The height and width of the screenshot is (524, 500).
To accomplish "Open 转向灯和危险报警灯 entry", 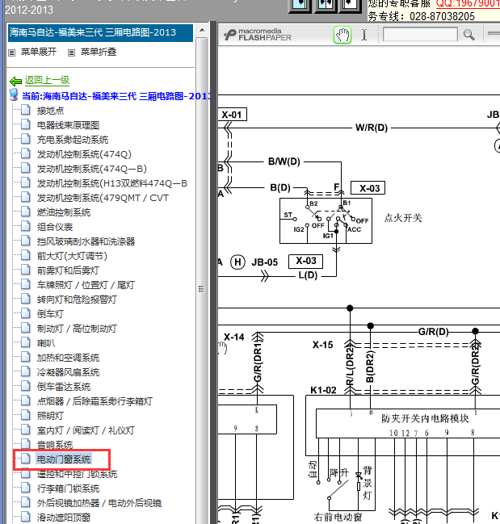I will (x=77, y=300).
